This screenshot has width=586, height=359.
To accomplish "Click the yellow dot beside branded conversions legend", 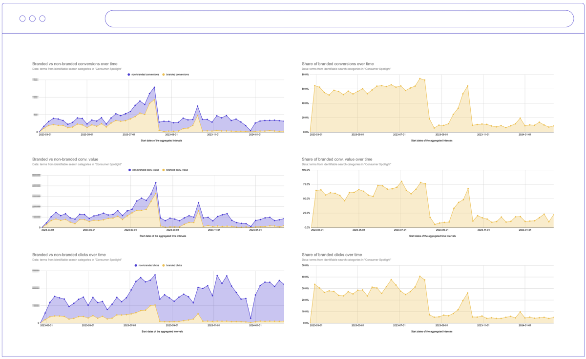I will coord(164,75).
